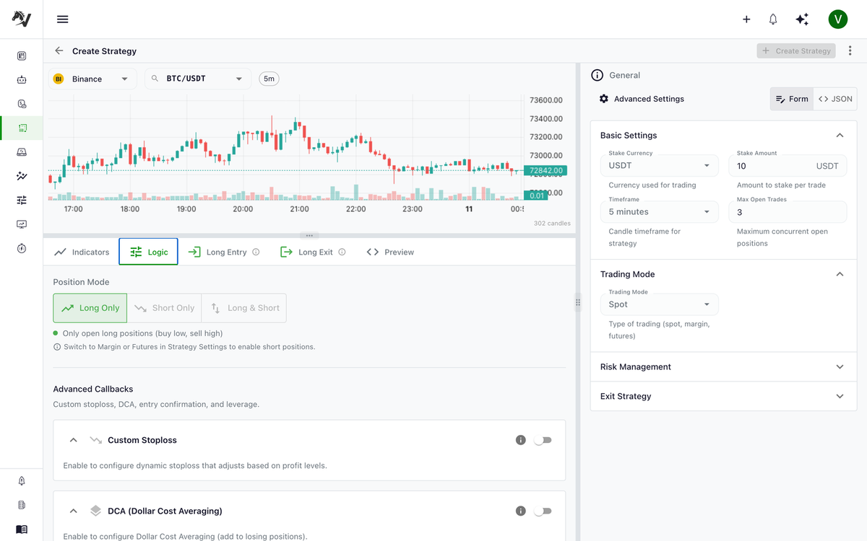Expand the Exit Strategy section
The image size is (867, 541).
(840, 396)
